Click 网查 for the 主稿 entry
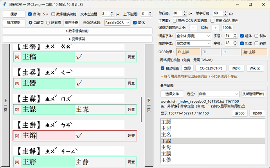270x168 pixels. point(131,57)
